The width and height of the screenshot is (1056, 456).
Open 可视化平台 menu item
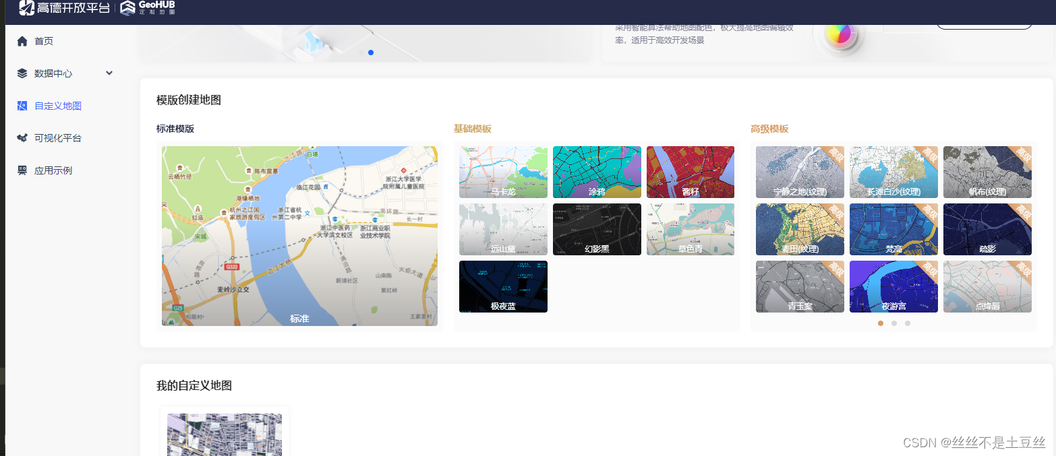[58, 138]
